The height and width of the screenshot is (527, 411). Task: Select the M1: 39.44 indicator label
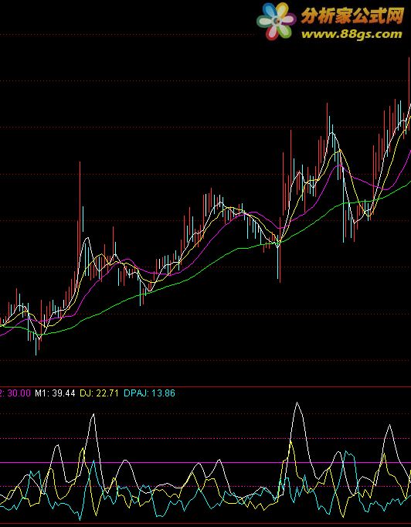click(x=55, y=393)
